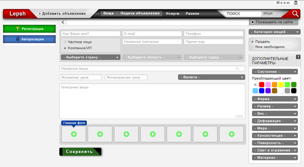
Task: Click the question mark help icon in ДОПОЛНИТЕЛЬНЫЕ ПАРАМЕТРЫ
Action: click(x=298, y=57)
